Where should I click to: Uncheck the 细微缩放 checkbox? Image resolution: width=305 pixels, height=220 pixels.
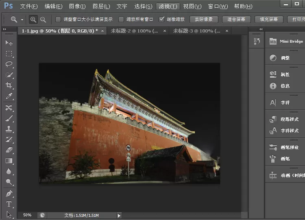[x=161, y=19]
